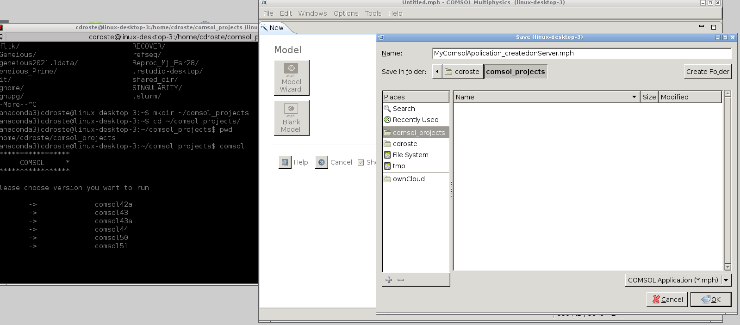Image resolution: width=740 pixels, height=325 pixels.
Task: Open ownCloud bookmark in Places
Action: click(x=416, y=179)
